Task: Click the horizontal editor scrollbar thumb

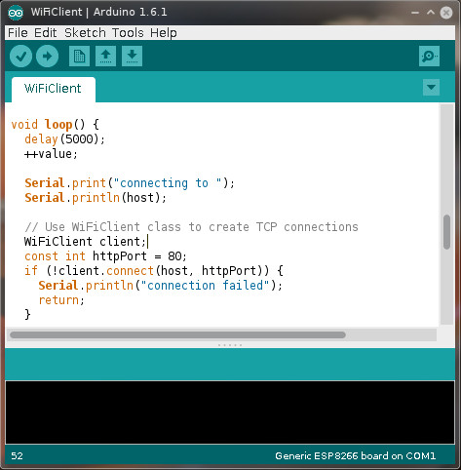Action: click(x=177, y=335)
